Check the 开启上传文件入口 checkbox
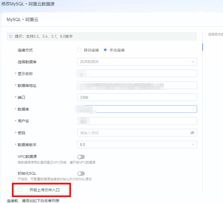Image resolution: width=223 pixels, height=203 pixels. [x=20, y=190]
